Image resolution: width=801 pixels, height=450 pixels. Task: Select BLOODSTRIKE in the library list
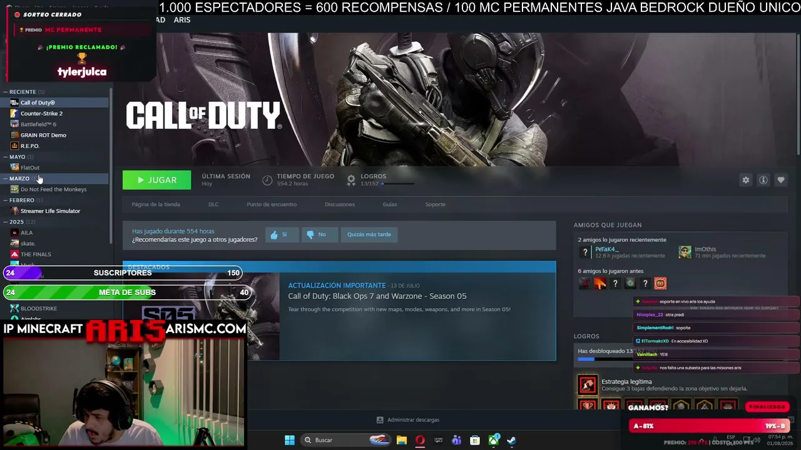pyautogui.click(x=39, y=309)
